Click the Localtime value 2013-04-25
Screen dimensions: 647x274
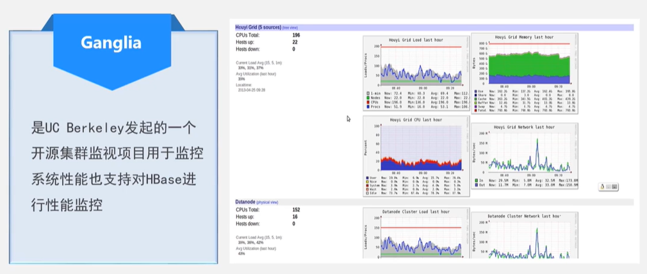(252, 89)
